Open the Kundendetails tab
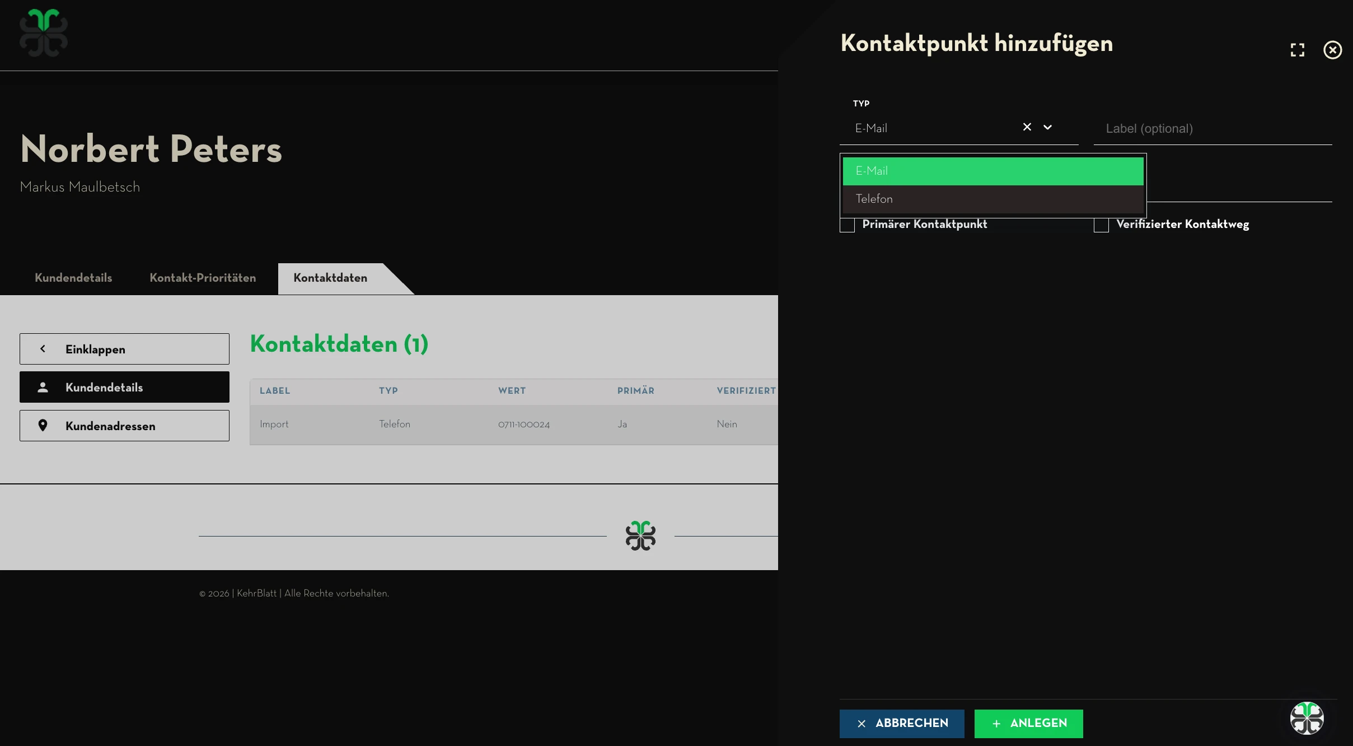The image size is (1353, 746). [73, 278]
